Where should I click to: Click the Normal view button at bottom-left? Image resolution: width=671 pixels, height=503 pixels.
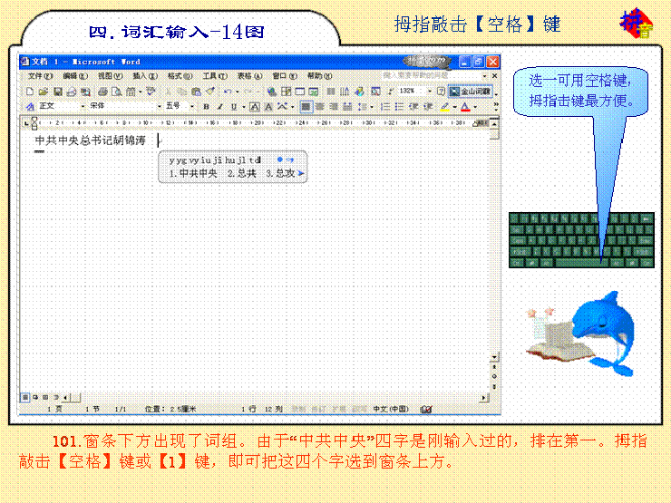coord(25,397)
